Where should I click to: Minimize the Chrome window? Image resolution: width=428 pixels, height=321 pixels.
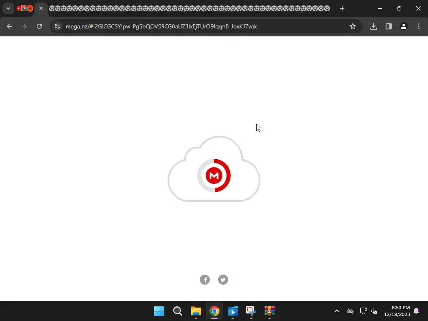coord(380,8)
